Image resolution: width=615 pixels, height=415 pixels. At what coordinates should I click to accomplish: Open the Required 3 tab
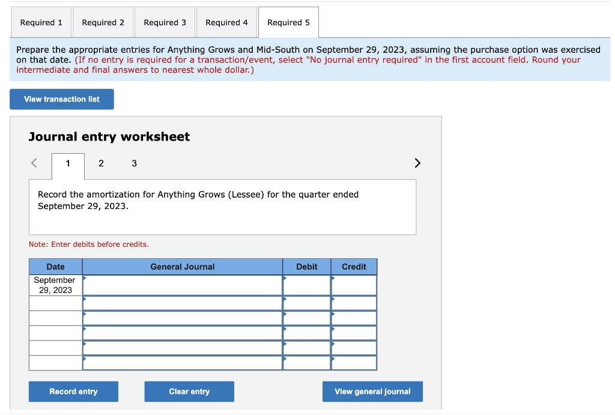pos(165,22)
